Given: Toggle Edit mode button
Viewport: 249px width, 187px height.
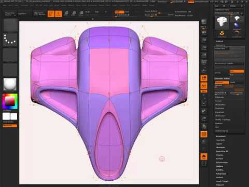Looking at the screenshot, I should coord(51,14).
